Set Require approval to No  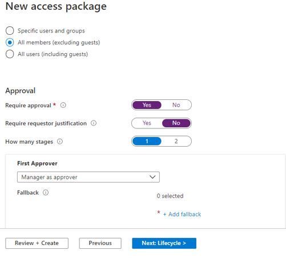tap(176, 105)
